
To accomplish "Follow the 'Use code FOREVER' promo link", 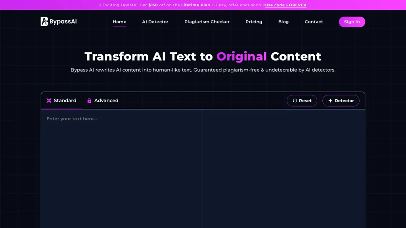I will coord(285,5).
